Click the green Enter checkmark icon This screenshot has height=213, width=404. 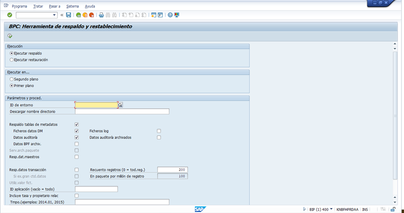9,15
